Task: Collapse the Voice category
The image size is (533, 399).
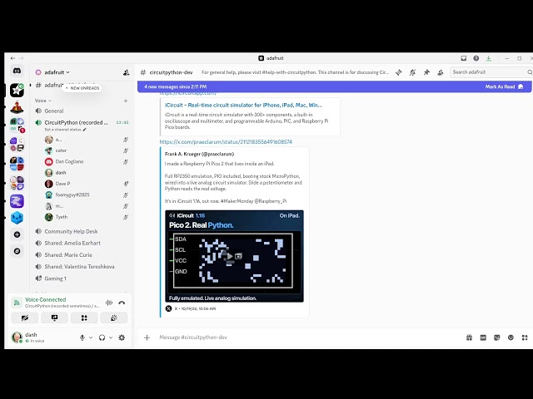Action: 42,101
